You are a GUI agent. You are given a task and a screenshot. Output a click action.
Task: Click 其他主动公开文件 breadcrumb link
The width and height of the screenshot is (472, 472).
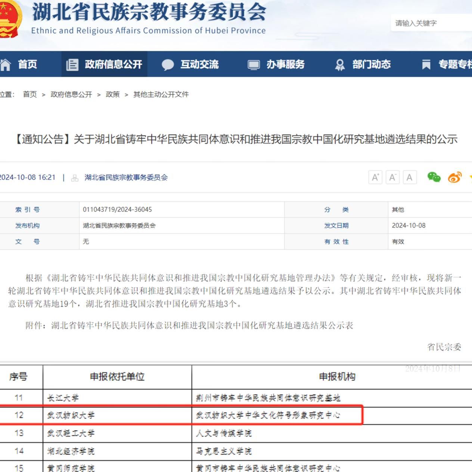coord(161,94)
